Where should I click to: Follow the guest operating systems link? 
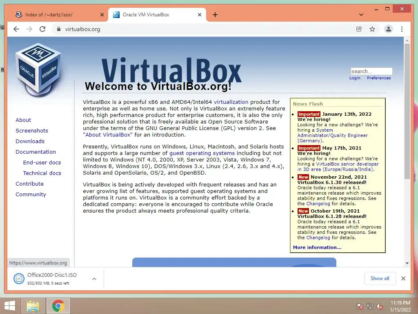tap(202, 153)
